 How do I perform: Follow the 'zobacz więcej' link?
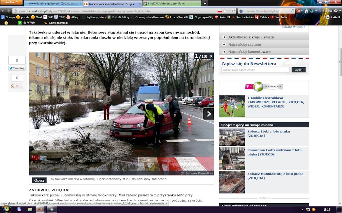[x=293, y=27]
